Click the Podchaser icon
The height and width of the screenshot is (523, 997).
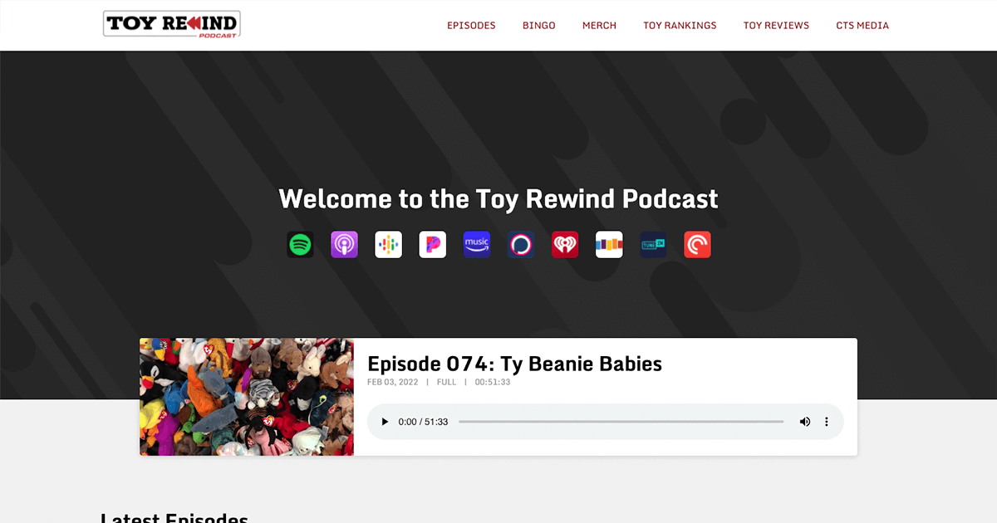pyautogui.click(x=520, y=244)
